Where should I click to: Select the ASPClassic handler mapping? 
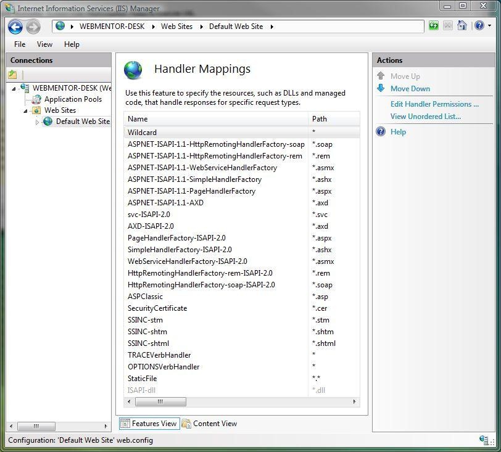[242, 297]
